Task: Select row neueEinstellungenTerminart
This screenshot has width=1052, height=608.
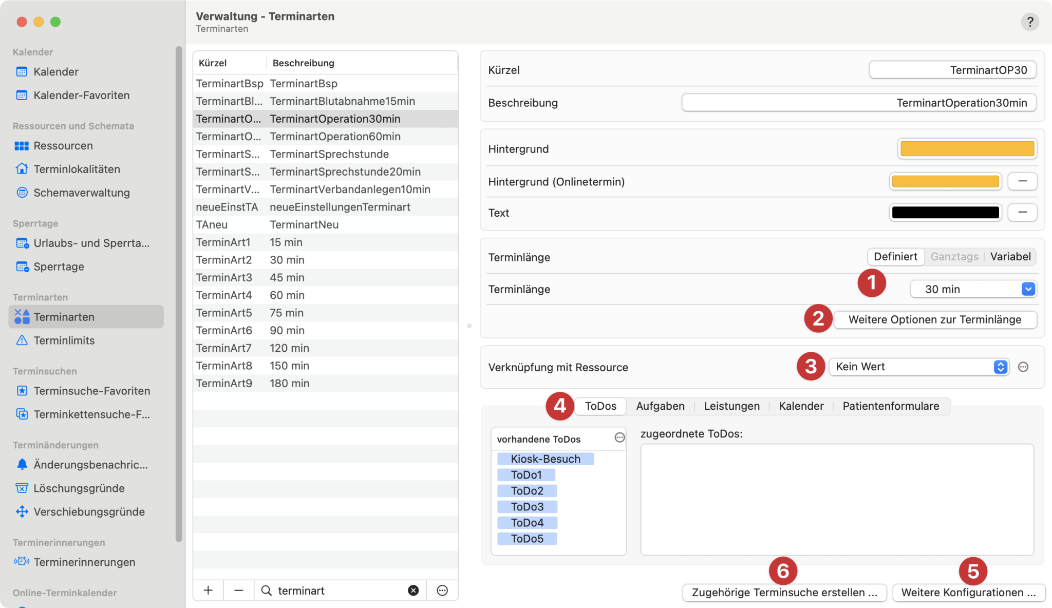Action: point(326,207)
